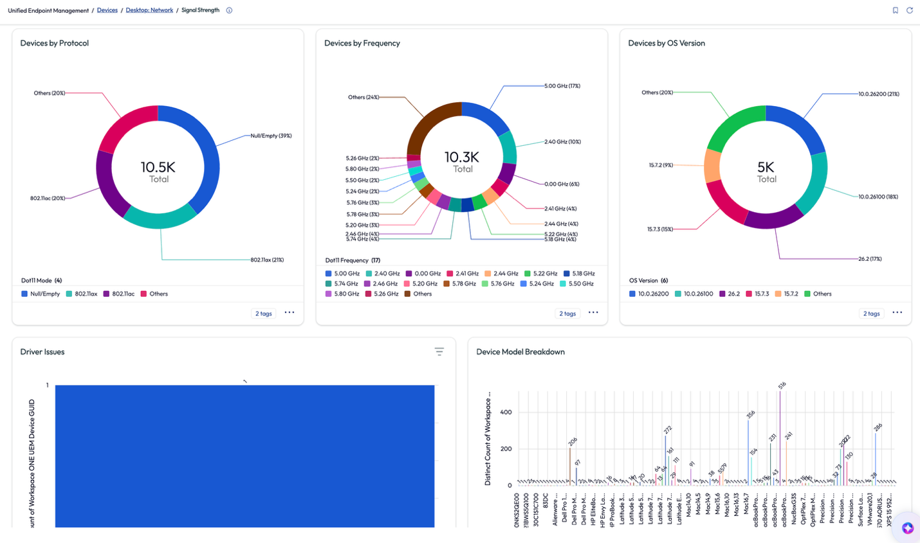Click the '10.3K Total' donut center

point(462,161)
